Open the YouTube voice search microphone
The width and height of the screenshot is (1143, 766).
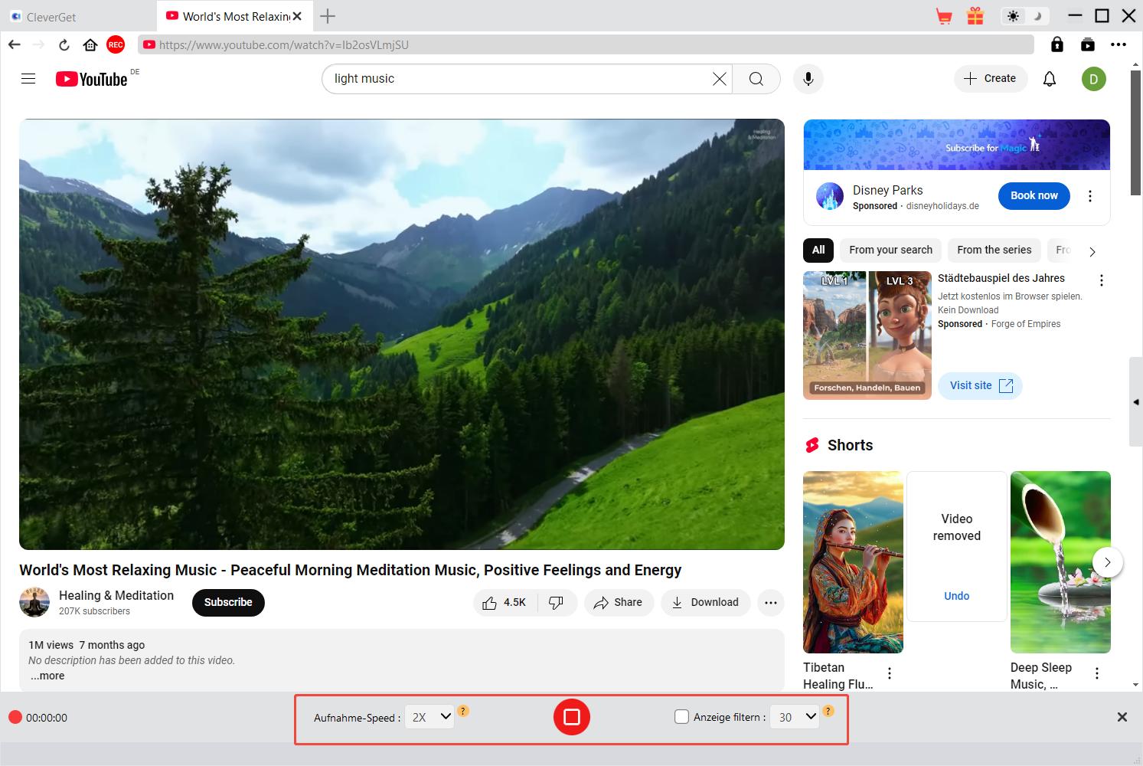point(808,79)
